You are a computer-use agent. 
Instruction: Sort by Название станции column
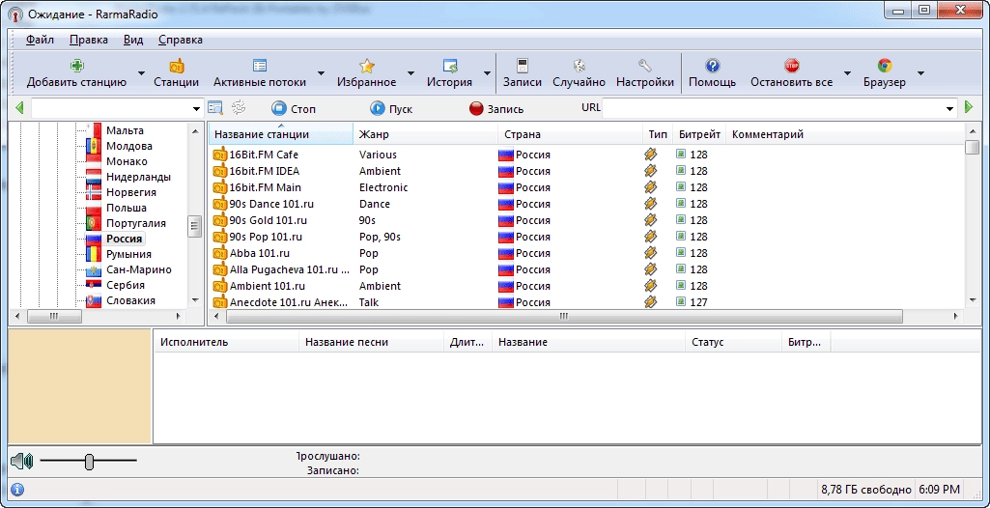point(280,134)
